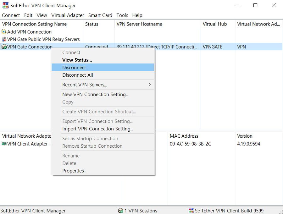Screen dimensions: 283x214
Task: Click the grayed Connect context menu entry
Action: point(103,52)
